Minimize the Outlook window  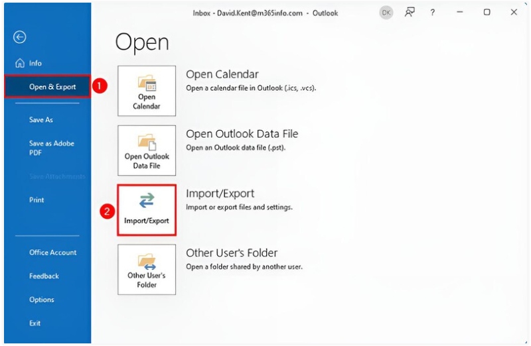click(x=459, y=12)
